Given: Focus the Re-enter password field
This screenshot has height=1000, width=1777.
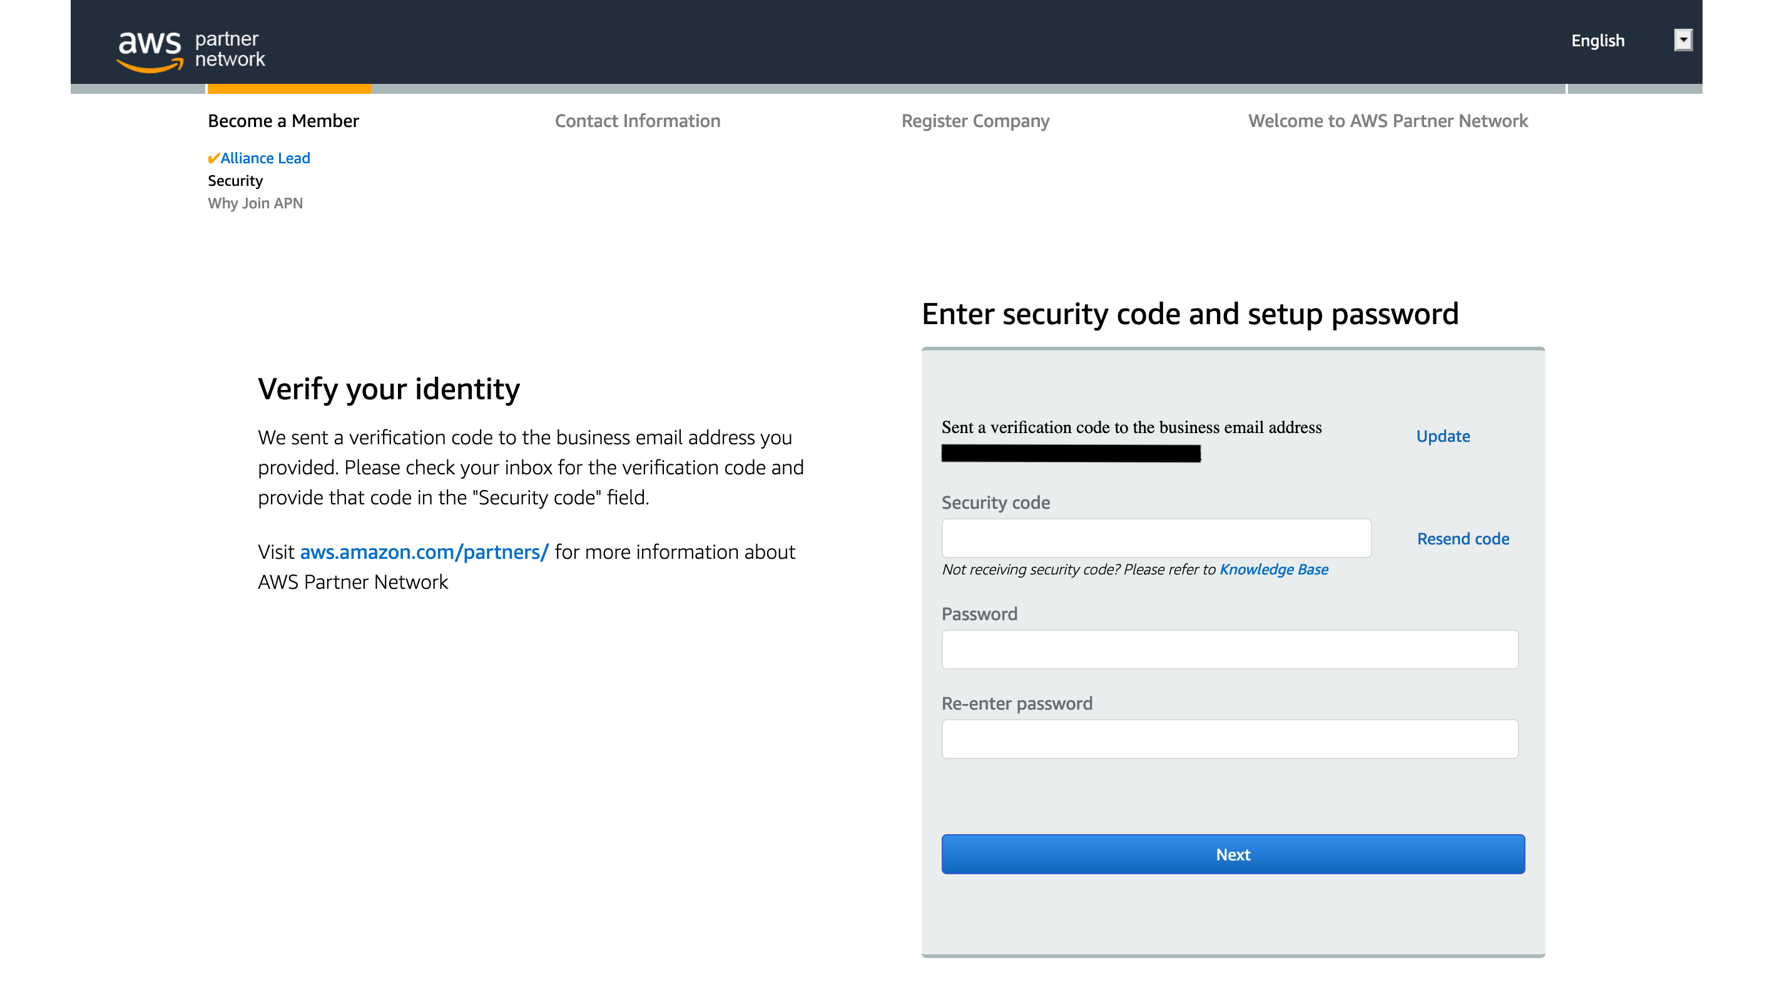Looking at the screenshot, I should (x=1230, y=739).
